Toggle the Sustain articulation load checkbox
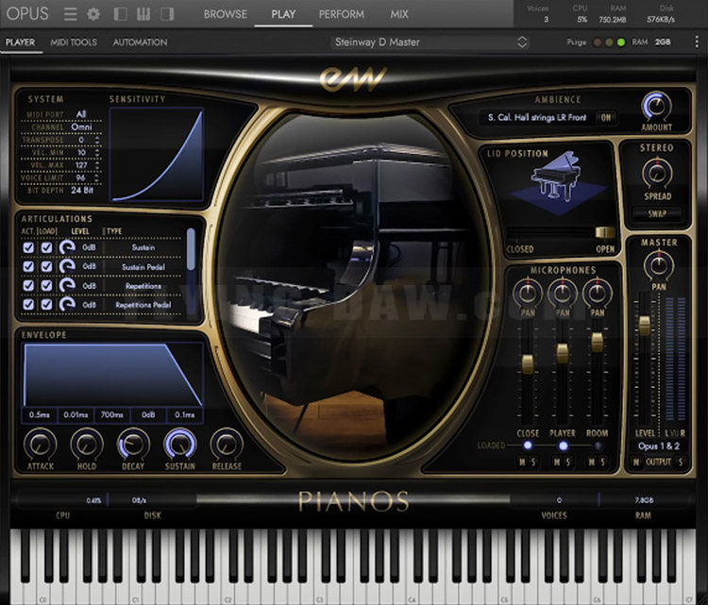 [x=46, y=247]
